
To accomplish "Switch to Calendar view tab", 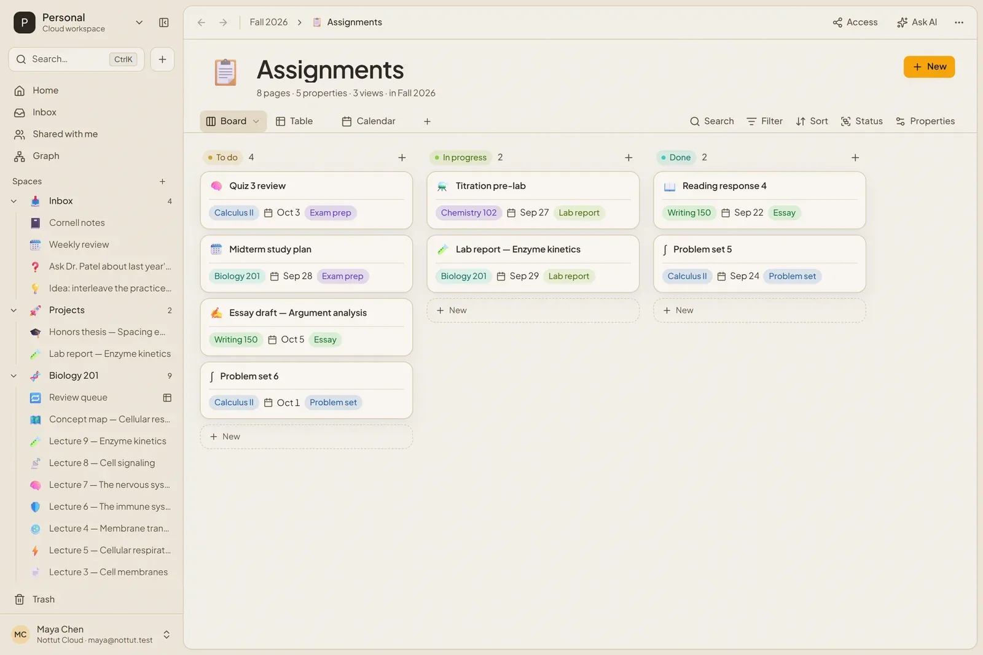I will 369,122.
